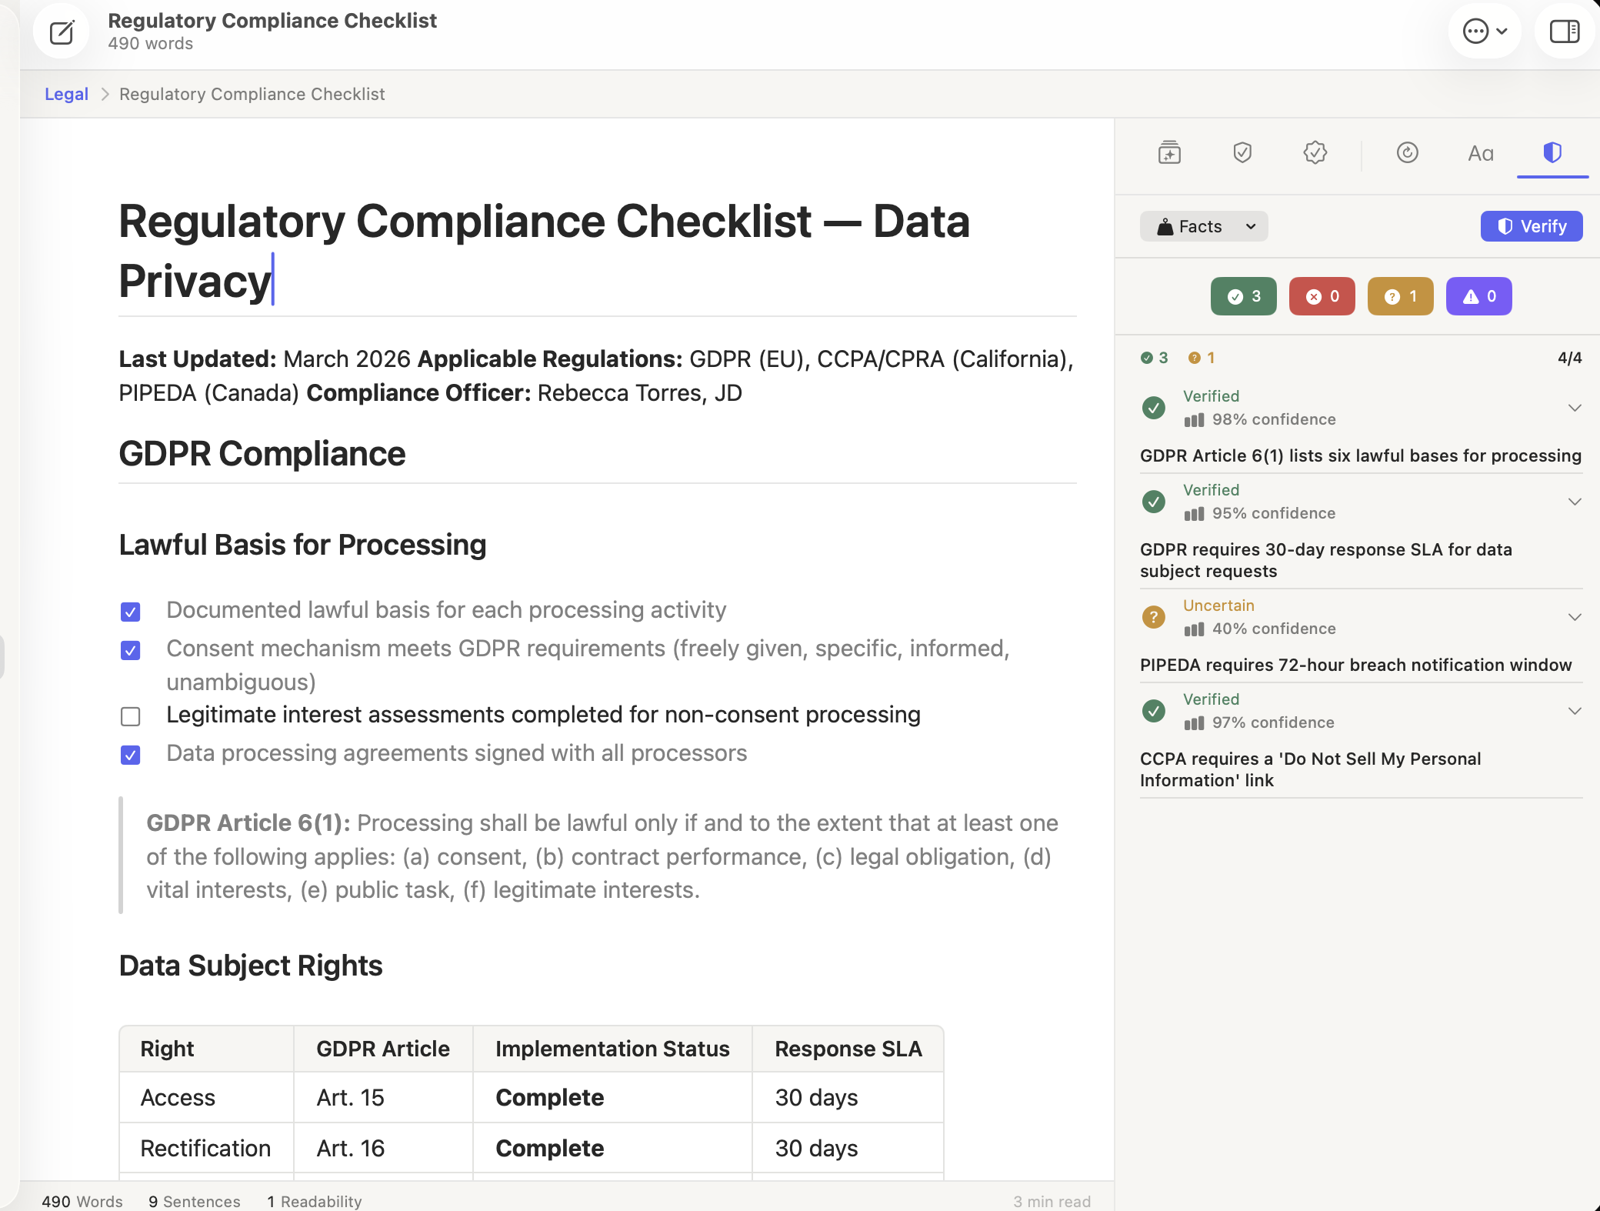Click the compose new note icon
The width and height of the screenshot is (1600, 1211).
pos(62,32)
